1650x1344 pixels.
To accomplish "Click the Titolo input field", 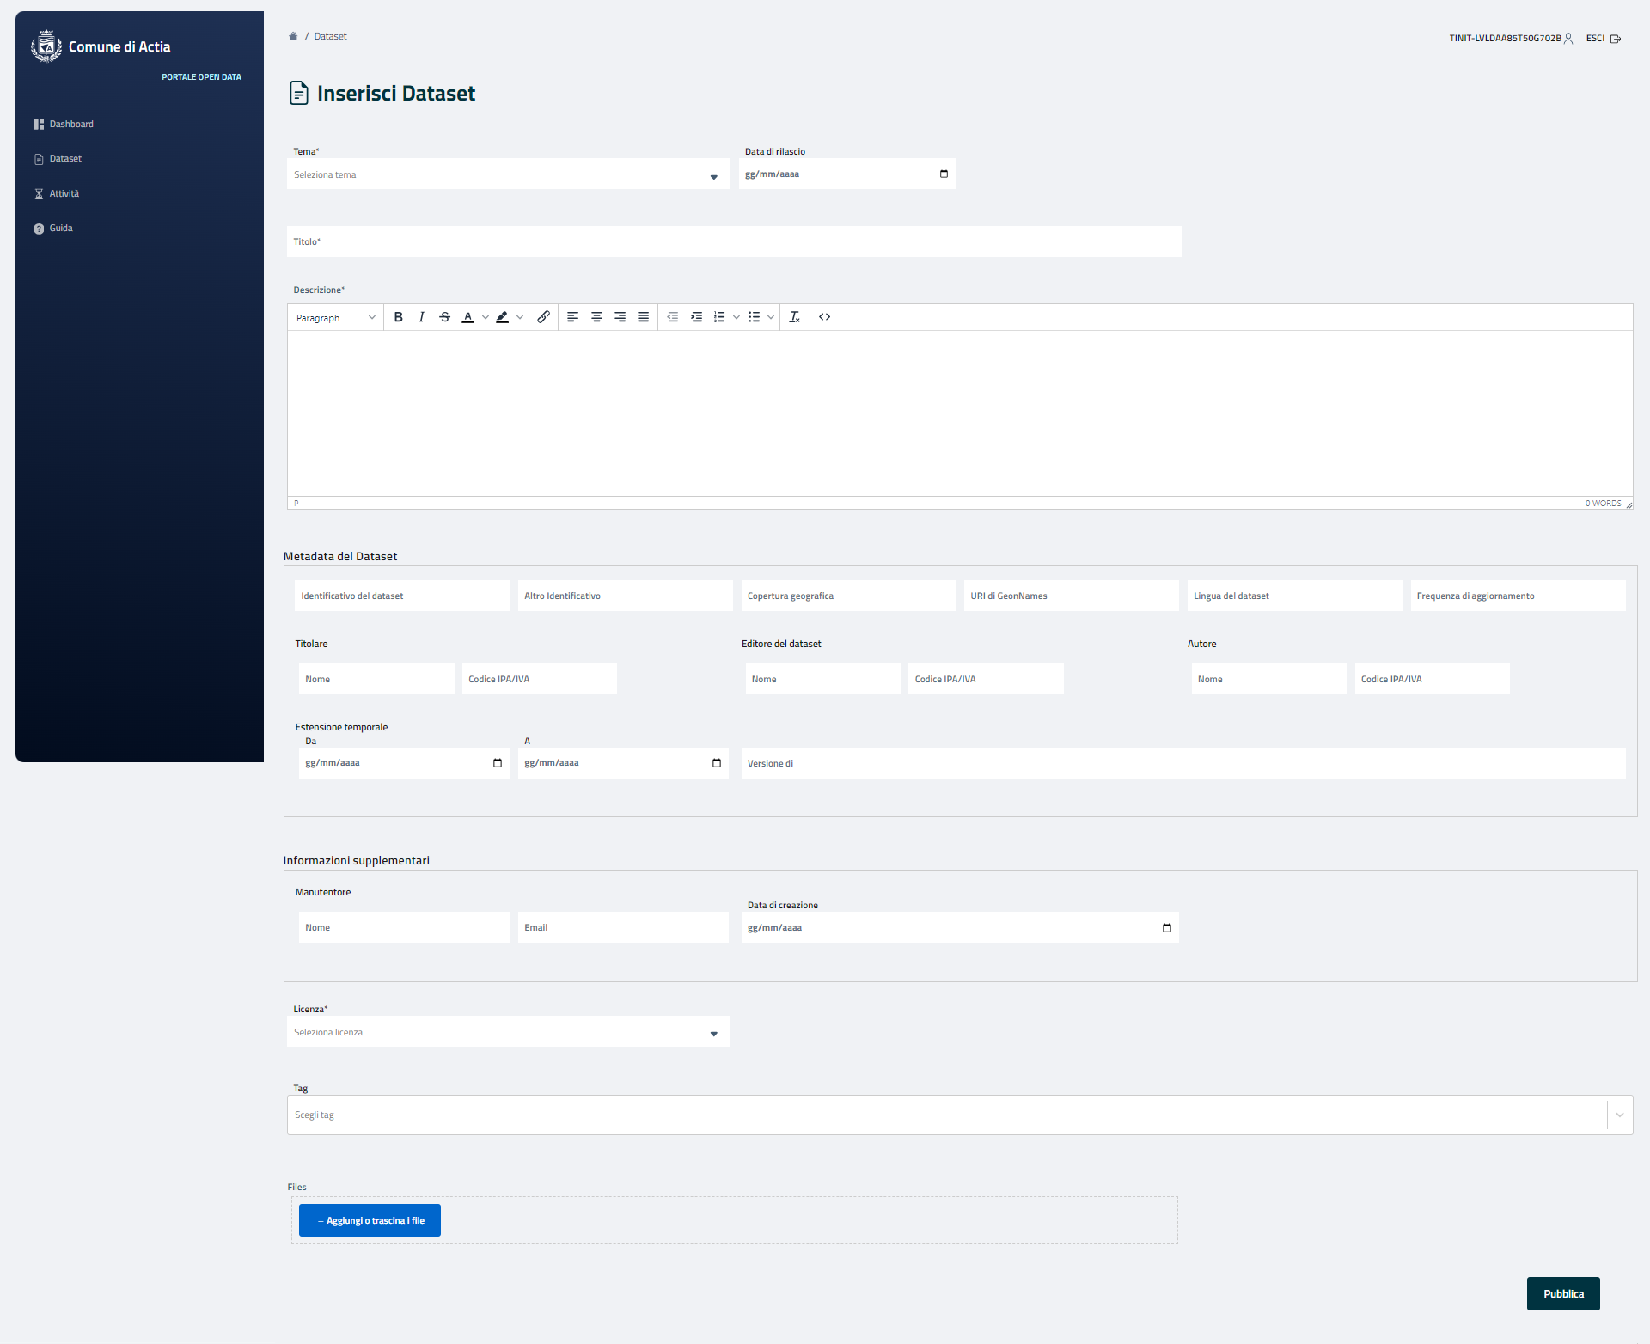I will coord(733,242).
